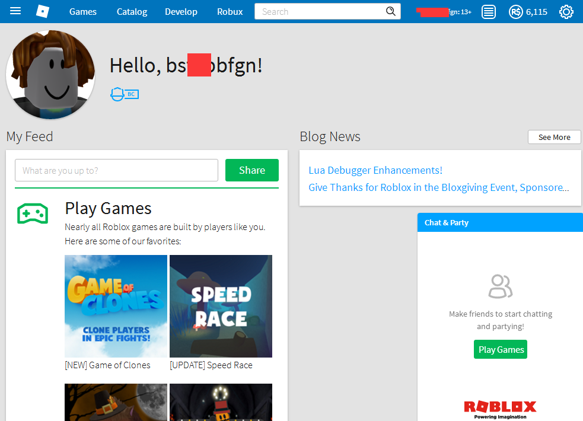Open [NEW] Game of Clones title link
This screenshot has width=583, height=421.
107,365
